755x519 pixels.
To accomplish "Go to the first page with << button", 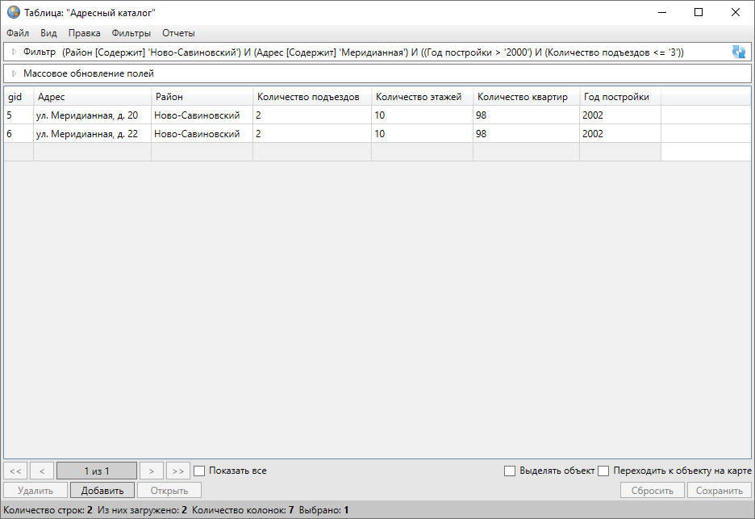I will point(16,471).
